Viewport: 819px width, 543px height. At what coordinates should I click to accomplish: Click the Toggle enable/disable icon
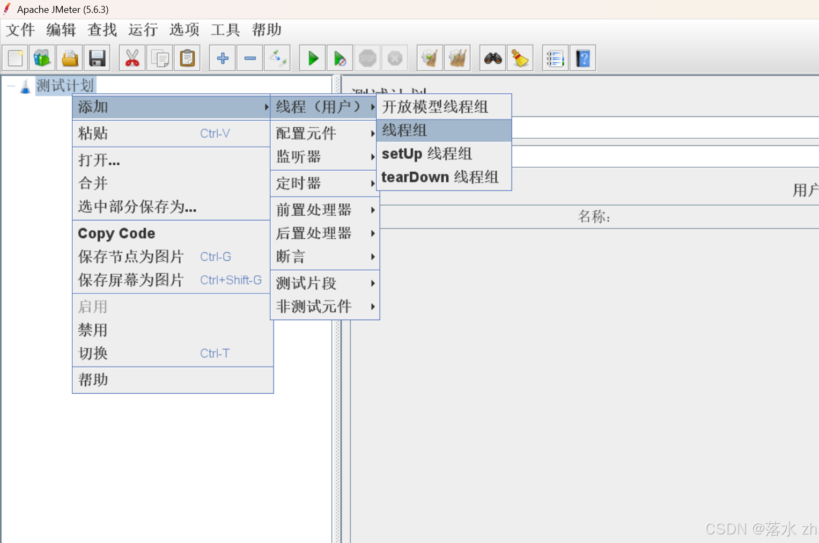tap(277, 58)
